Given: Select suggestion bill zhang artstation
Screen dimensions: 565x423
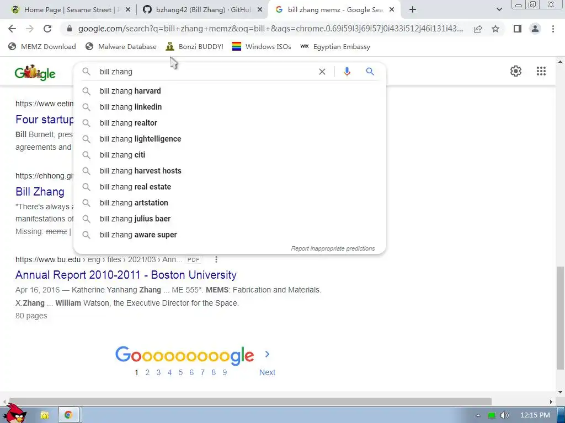Looking at the screenshot, I should click(230, 203).
